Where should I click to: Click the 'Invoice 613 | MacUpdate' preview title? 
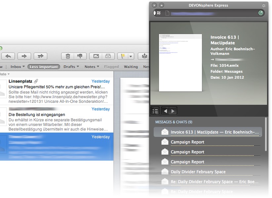point(225,40)
